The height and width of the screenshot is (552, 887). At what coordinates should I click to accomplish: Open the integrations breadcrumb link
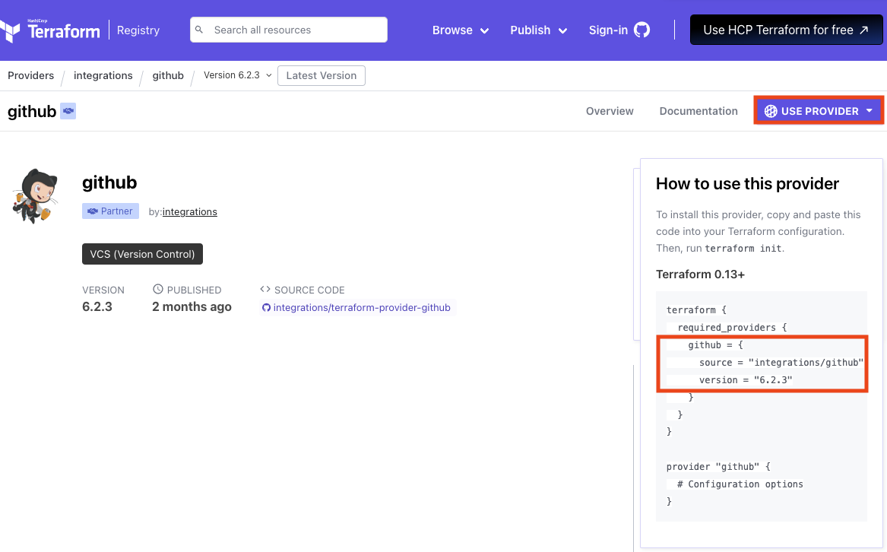point(103,75)
